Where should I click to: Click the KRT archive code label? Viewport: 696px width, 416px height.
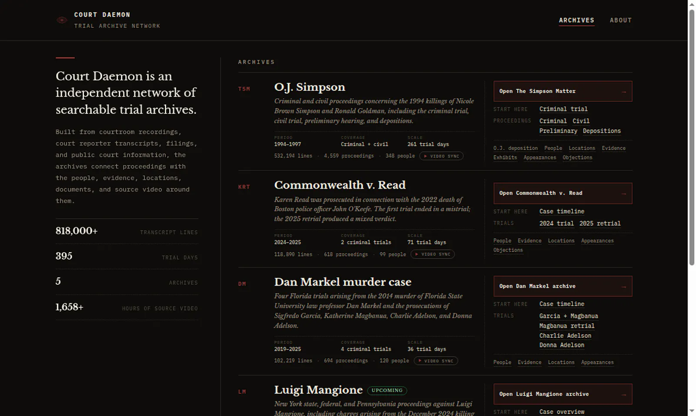coord(244,187)
